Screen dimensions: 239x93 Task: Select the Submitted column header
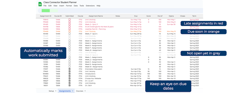click(x=69, y=16)
